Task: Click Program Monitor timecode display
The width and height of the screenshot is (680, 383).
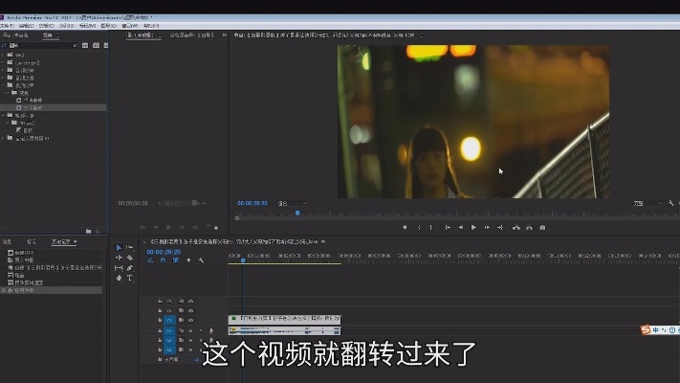Action: [252, 203]
